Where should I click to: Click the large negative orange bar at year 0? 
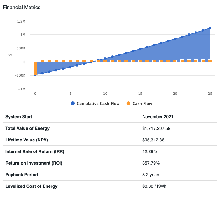[35, 68]
